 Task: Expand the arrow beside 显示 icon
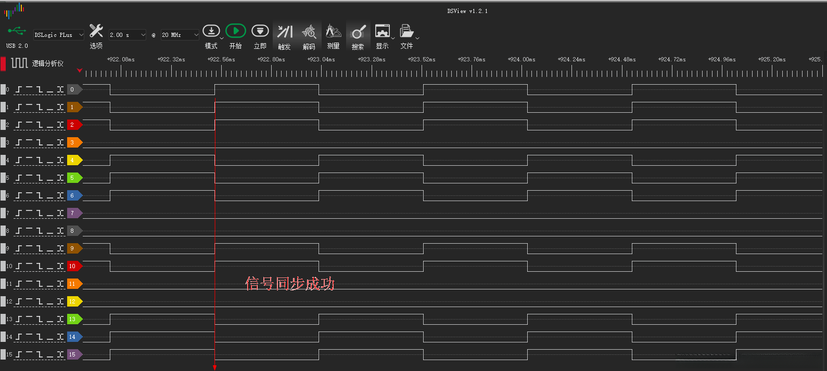393,38
